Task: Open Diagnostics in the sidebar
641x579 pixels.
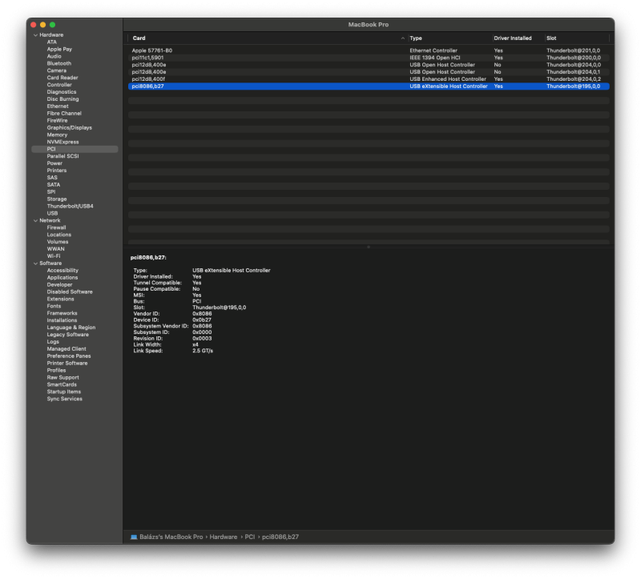Action: 62,92
